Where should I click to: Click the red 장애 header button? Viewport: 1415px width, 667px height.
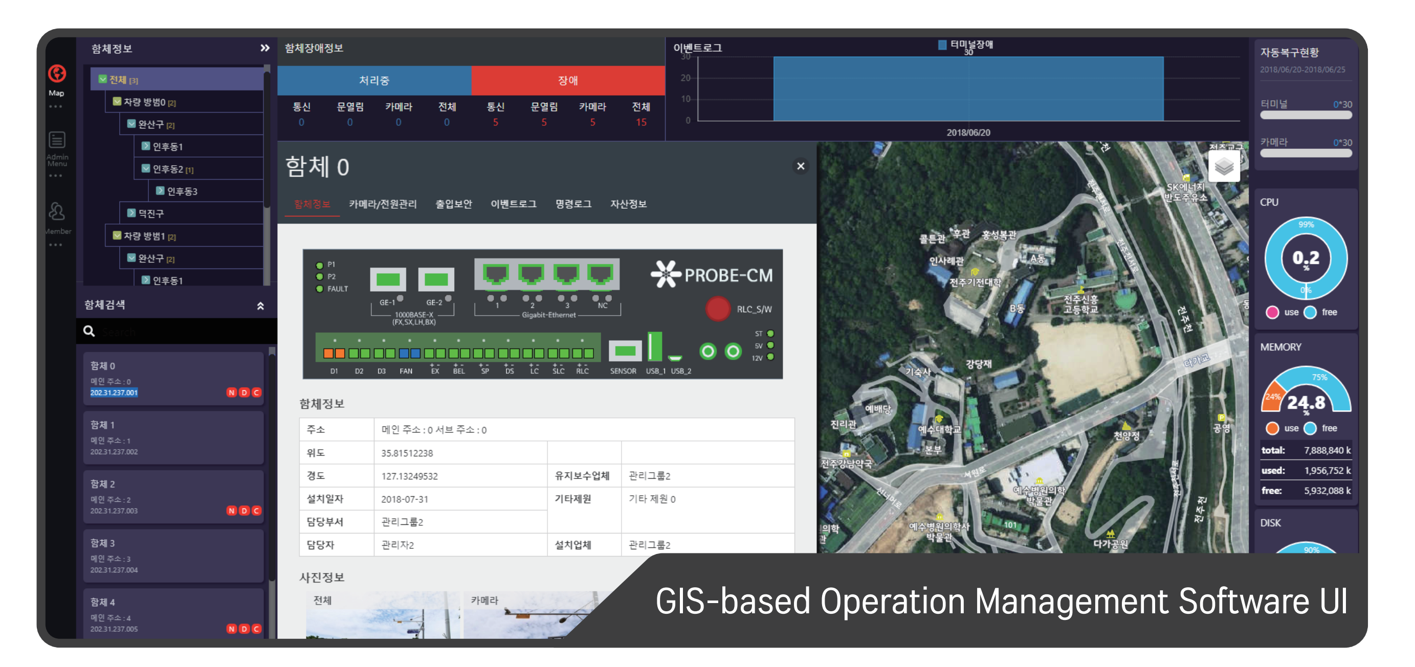pyautogui.click(x=567, y=81)
